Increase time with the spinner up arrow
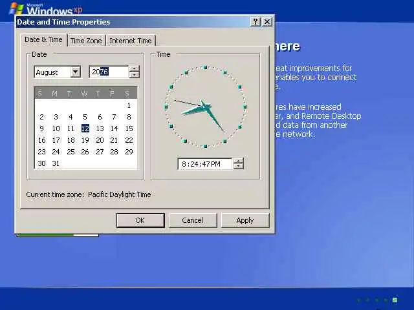Image resolution: width=414 pixels, height=310 pixels. click(239, 161)
